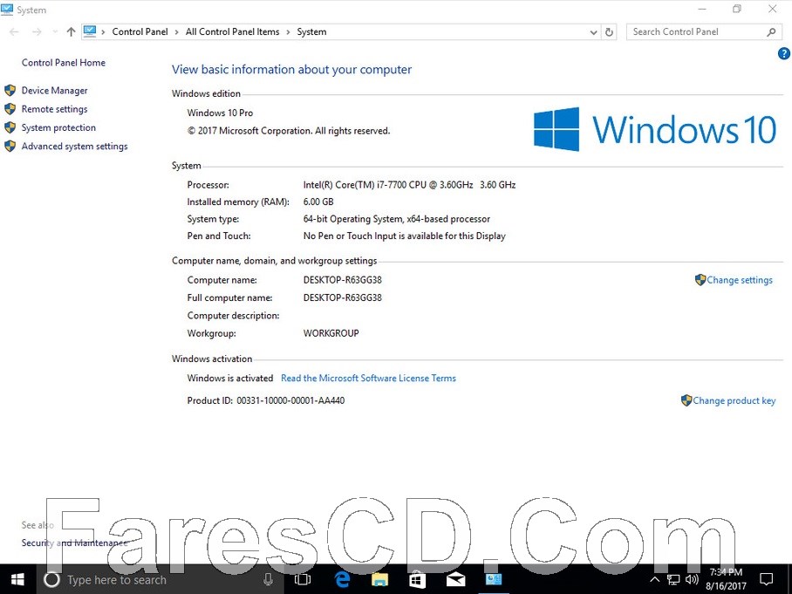Click the taskbar microphone icon
The image size is (792, 594).
click(268, 579)
